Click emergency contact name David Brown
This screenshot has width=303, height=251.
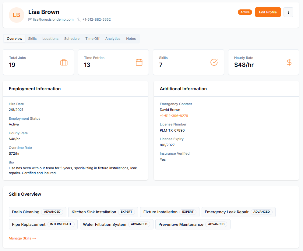tap(170, 110)
